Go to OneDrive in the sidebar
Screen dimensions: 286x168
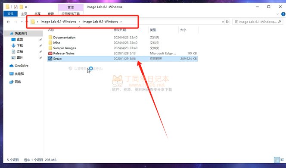point(22,66)
